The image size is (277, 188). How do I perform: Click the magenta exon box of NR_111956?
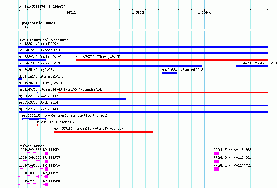46,169
